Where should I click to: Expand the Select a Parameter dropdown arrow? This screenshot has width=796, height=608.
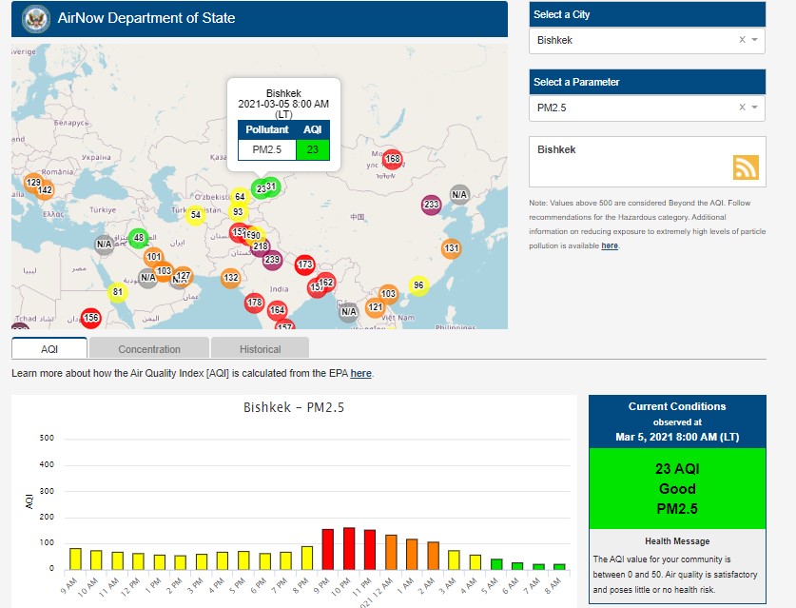[754, 108]
